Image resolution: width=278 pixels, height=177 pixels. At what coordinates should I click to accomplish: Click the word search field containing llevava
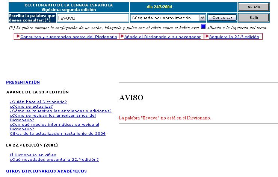coord(93,18)
